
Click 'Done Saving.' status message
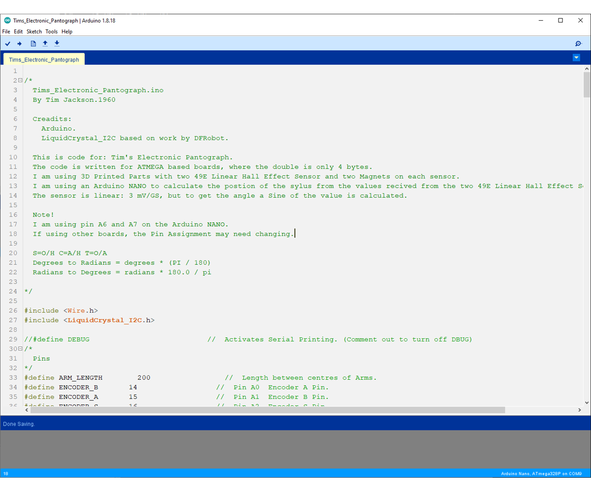tap(19, 424)
